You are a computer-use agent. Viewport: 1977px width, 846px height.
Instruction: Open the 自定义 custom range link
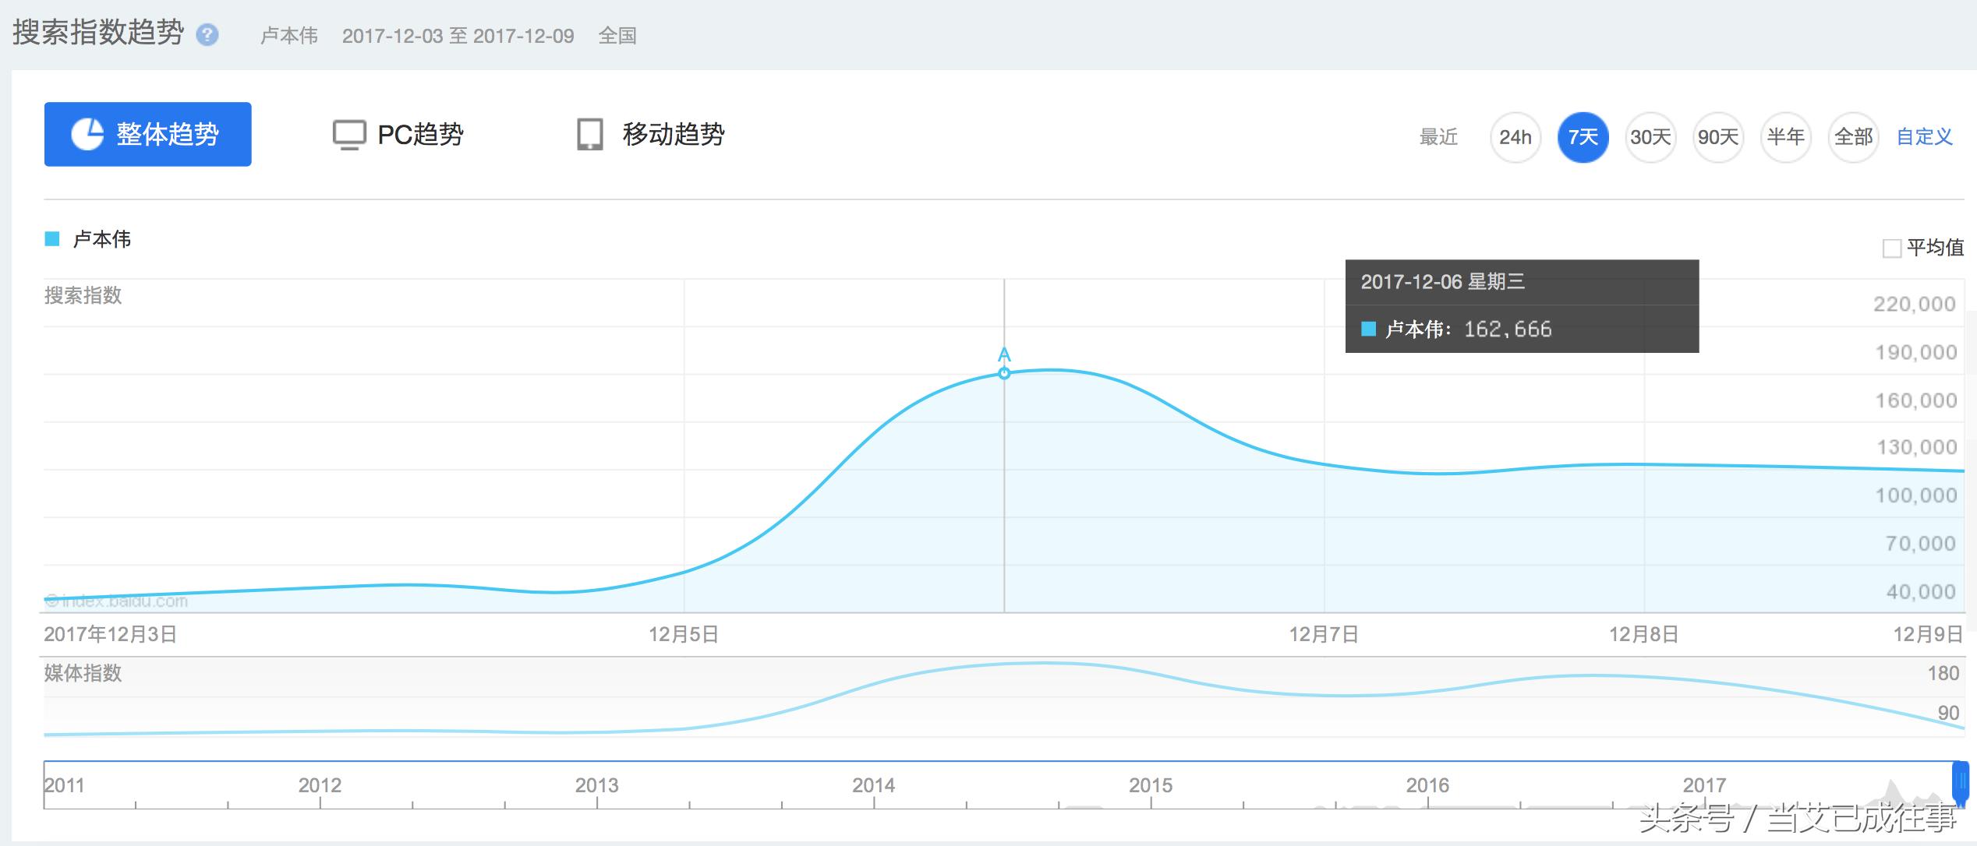click(1924, 137)
